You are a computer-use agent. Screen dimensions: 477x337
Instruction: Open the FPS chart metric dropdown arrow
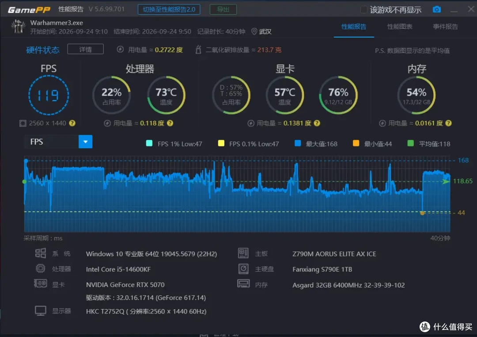86,142
